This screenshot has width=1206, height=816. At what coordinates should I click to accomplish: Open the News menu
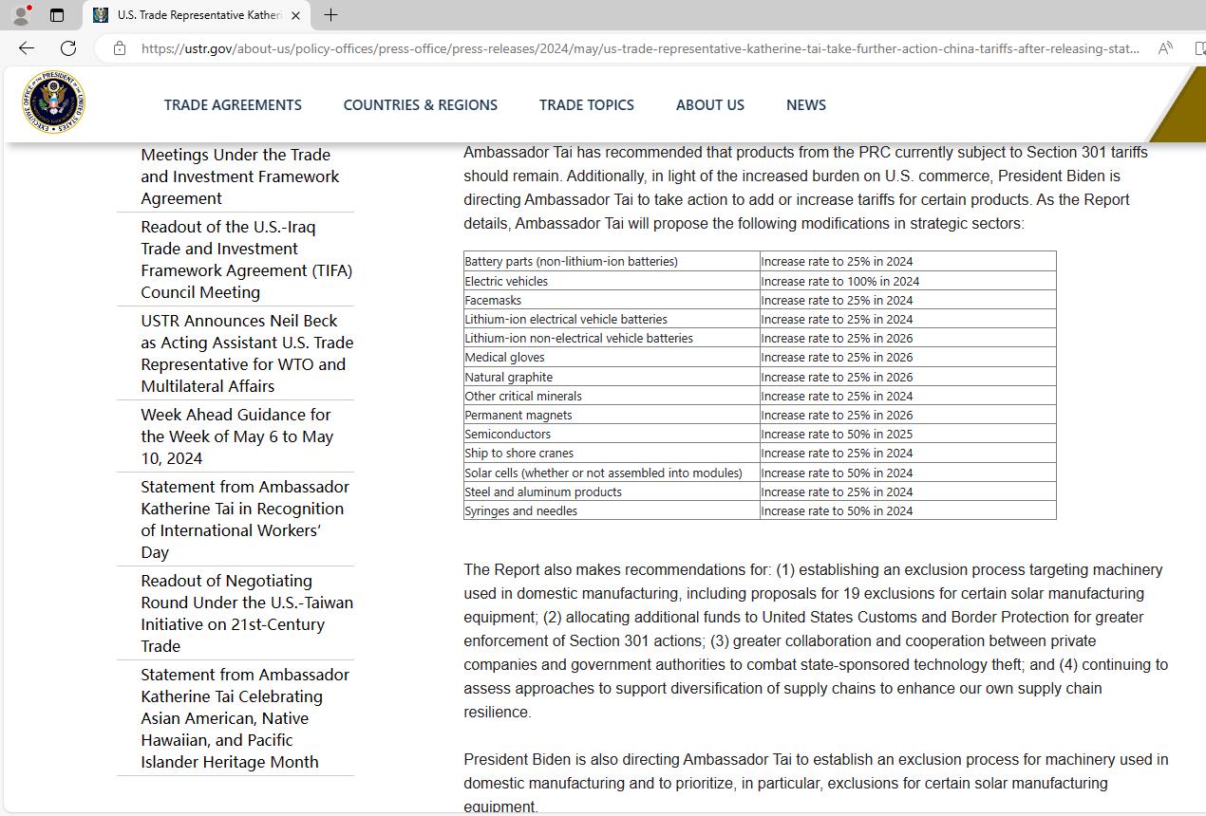806,105
